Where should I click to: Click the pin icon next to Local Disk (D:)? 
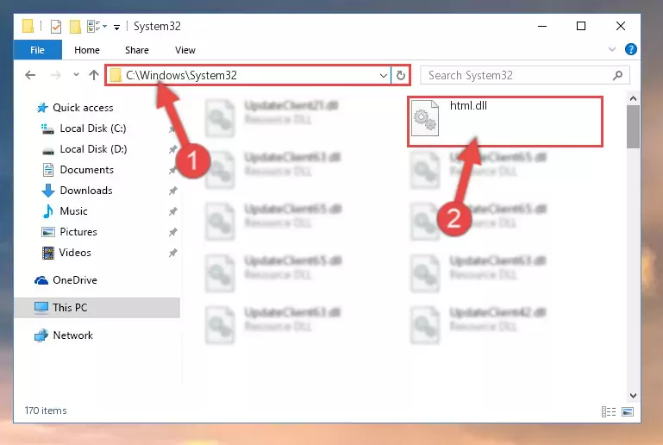click(x=172, y=149)
